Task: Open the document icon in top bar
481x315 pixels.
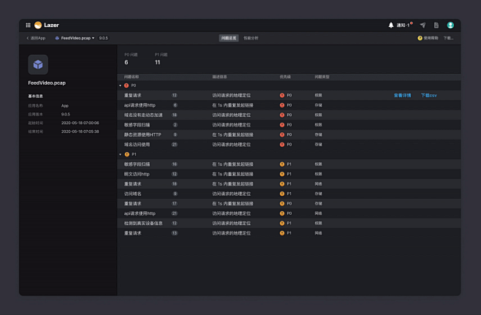Action: 436,25
